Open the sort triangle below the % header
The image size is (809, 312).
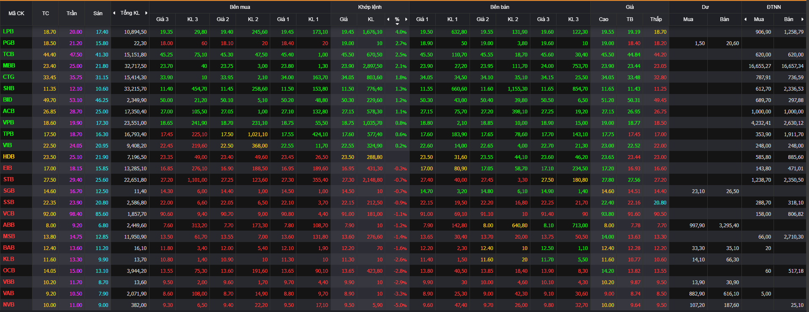pyautogui.click(x=397, y=24)
